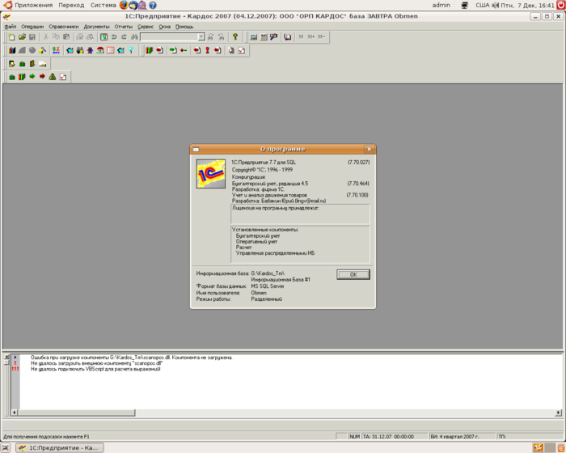
Task: Click the envelope icon in third toolbar row
Action: click(x=43, y=64)
